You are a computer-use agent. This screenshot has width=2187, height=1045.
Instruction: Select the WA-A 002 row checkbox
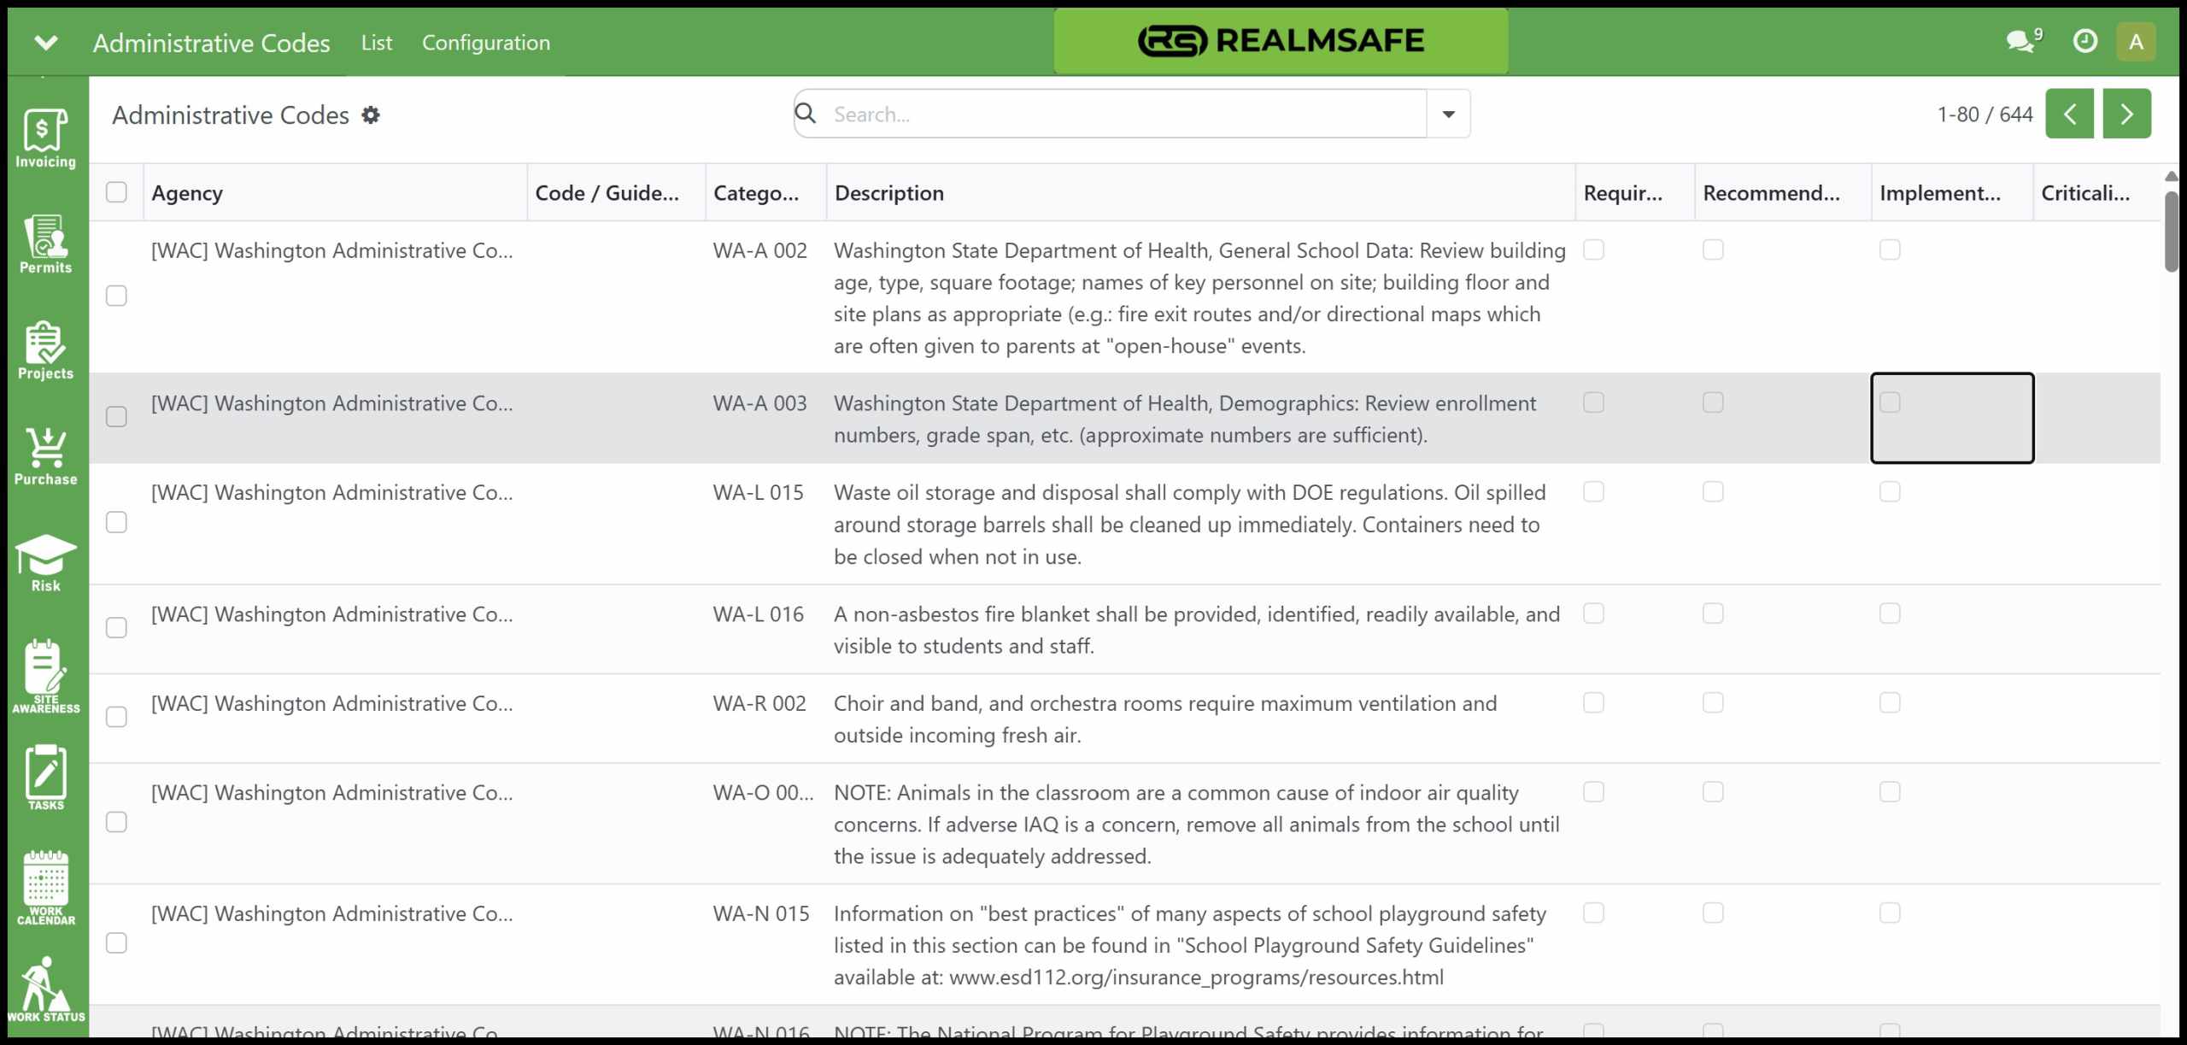(116, 296)
